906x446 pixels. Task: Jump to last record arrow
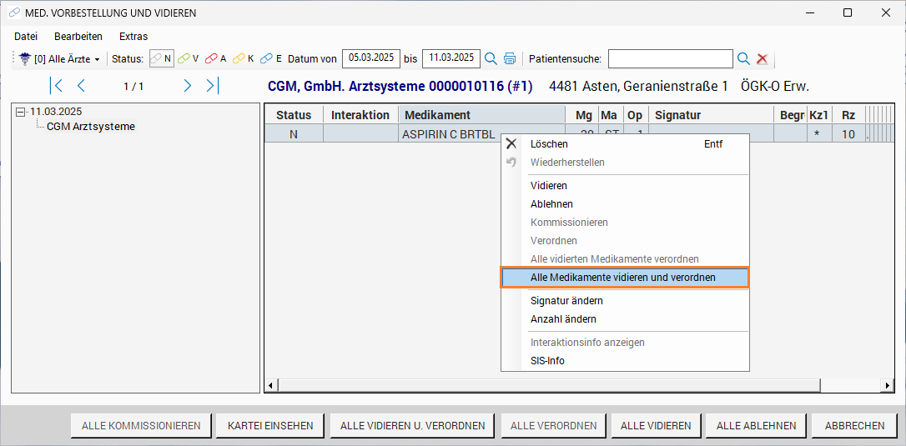pyautogui.click(x=211, y=86)
